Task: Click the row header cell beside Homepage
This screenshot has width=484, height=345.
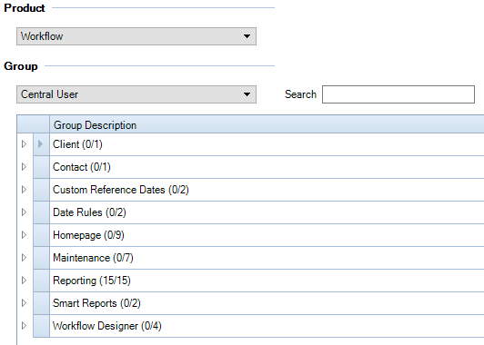Action: [41, 235]
